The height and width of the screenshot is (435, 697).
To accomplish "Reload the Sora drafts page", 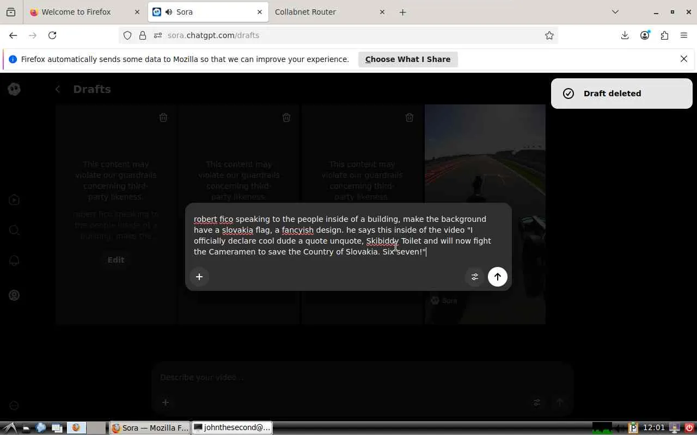I will [x=52, y=35].
